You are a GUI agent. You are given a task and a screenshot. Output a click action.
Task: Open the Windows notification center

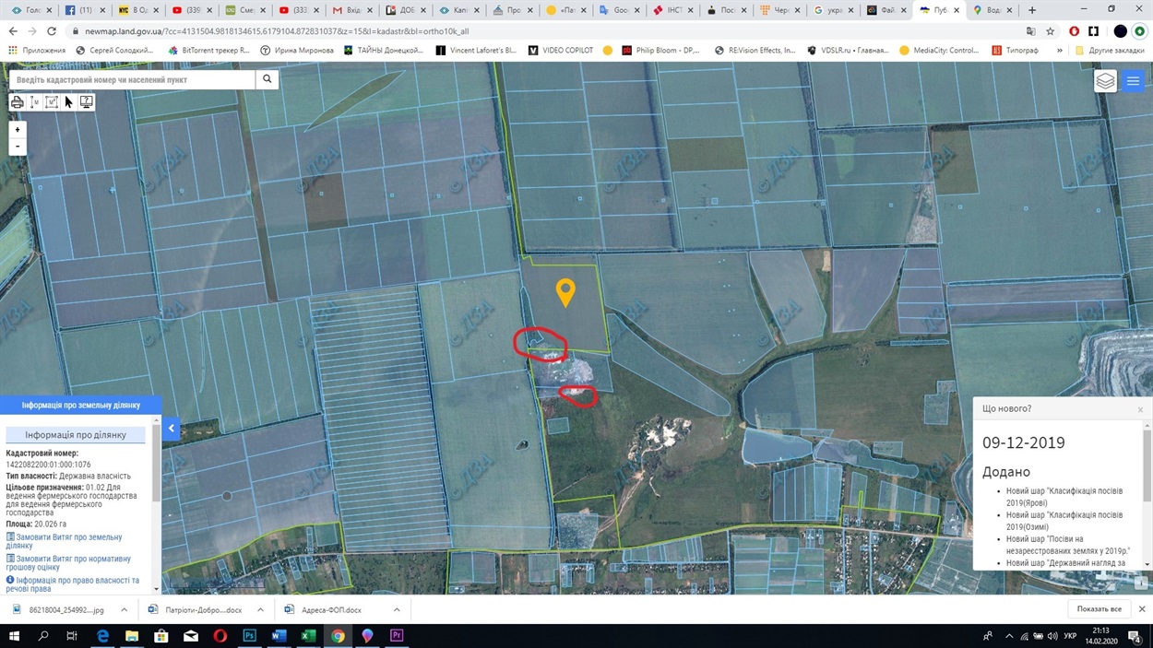point(1134,636)
